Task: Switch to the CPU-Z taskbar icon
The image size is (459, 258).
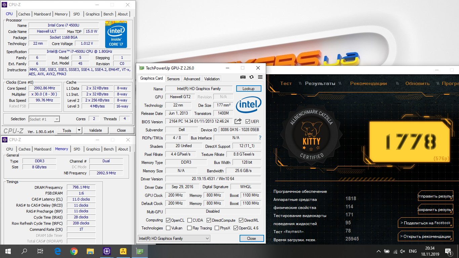Action: pos(107,251)
